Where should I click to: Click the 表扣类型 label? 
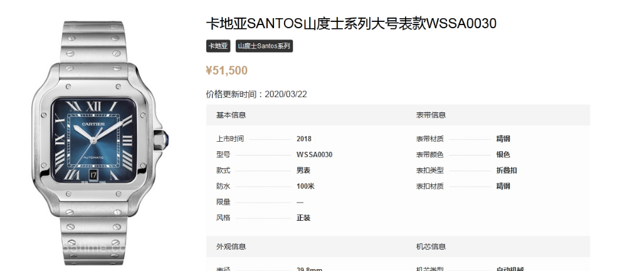430,171
